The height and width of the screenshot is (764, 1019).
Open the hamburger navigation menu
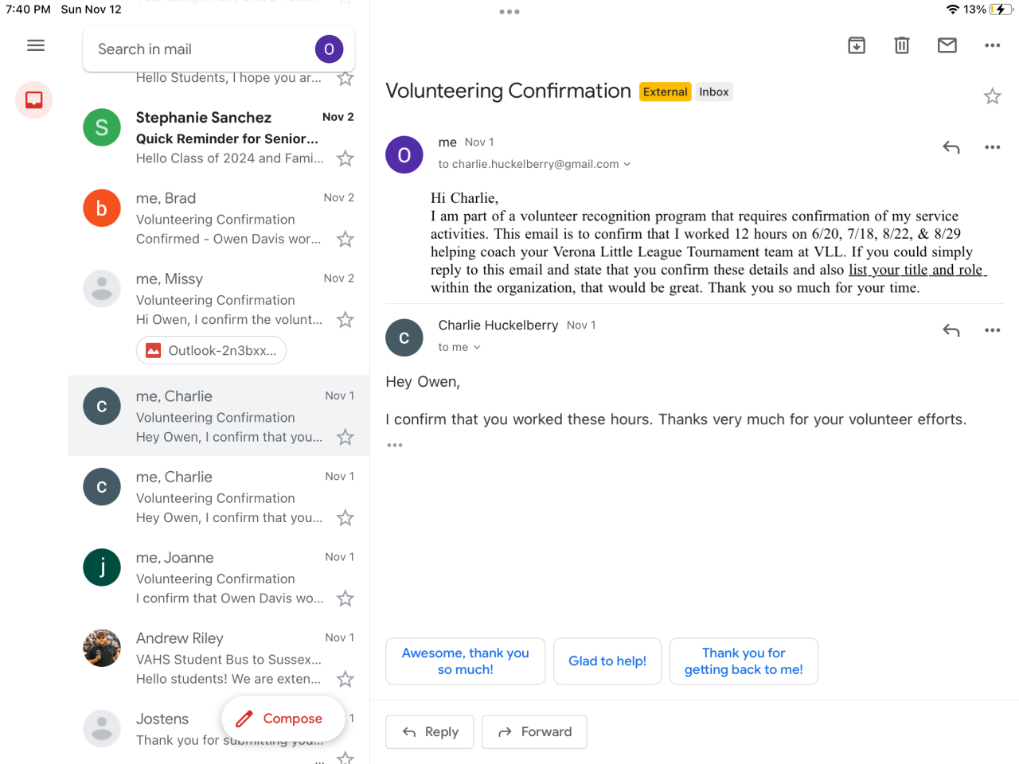(x=36, y=45)
